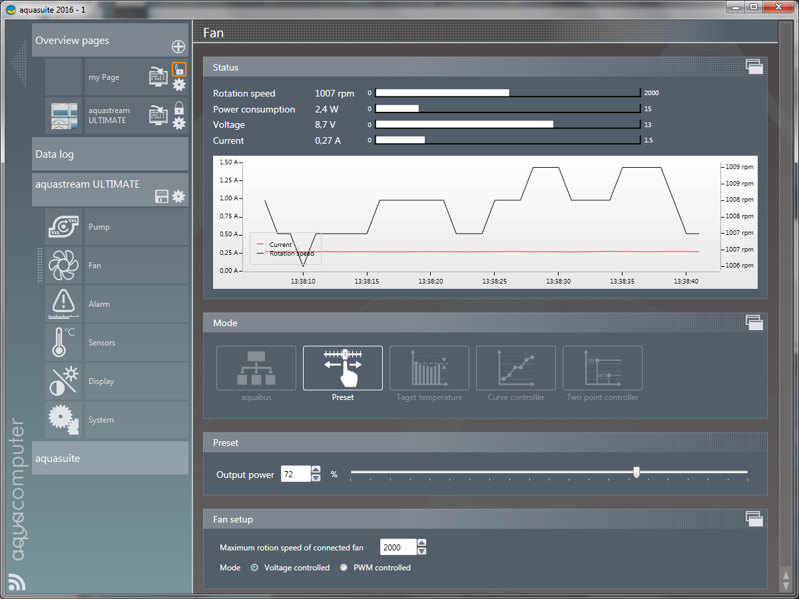The width and height of the screenshot is (799, 599).
Task: Select the Two point controller mode button
Action: tap(603, 368)
